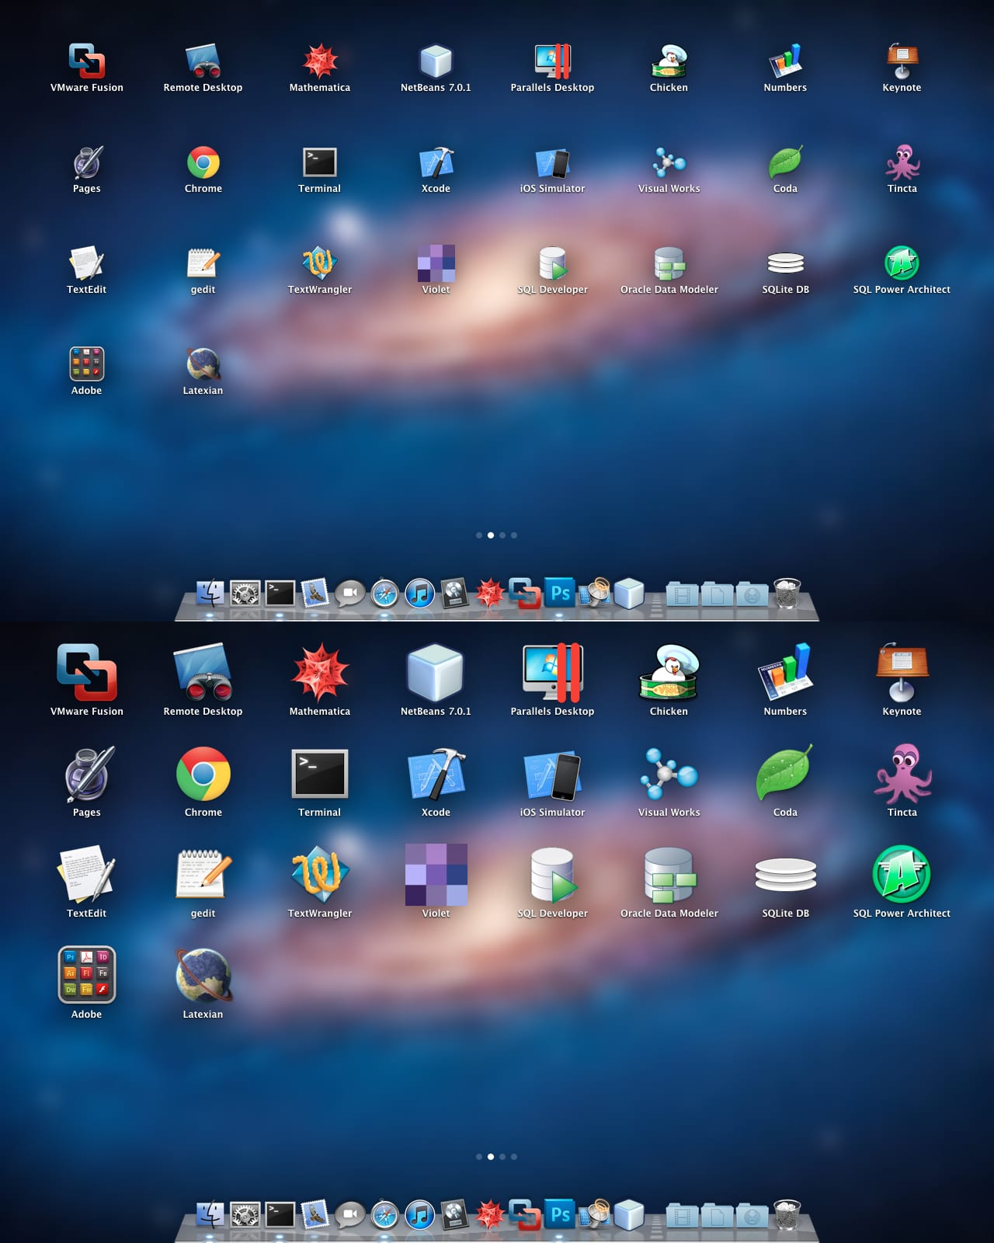Open Mail in the large-icon screen's Dock
This screenshot has width=994, height=1243.
(x=315, y=1214)
